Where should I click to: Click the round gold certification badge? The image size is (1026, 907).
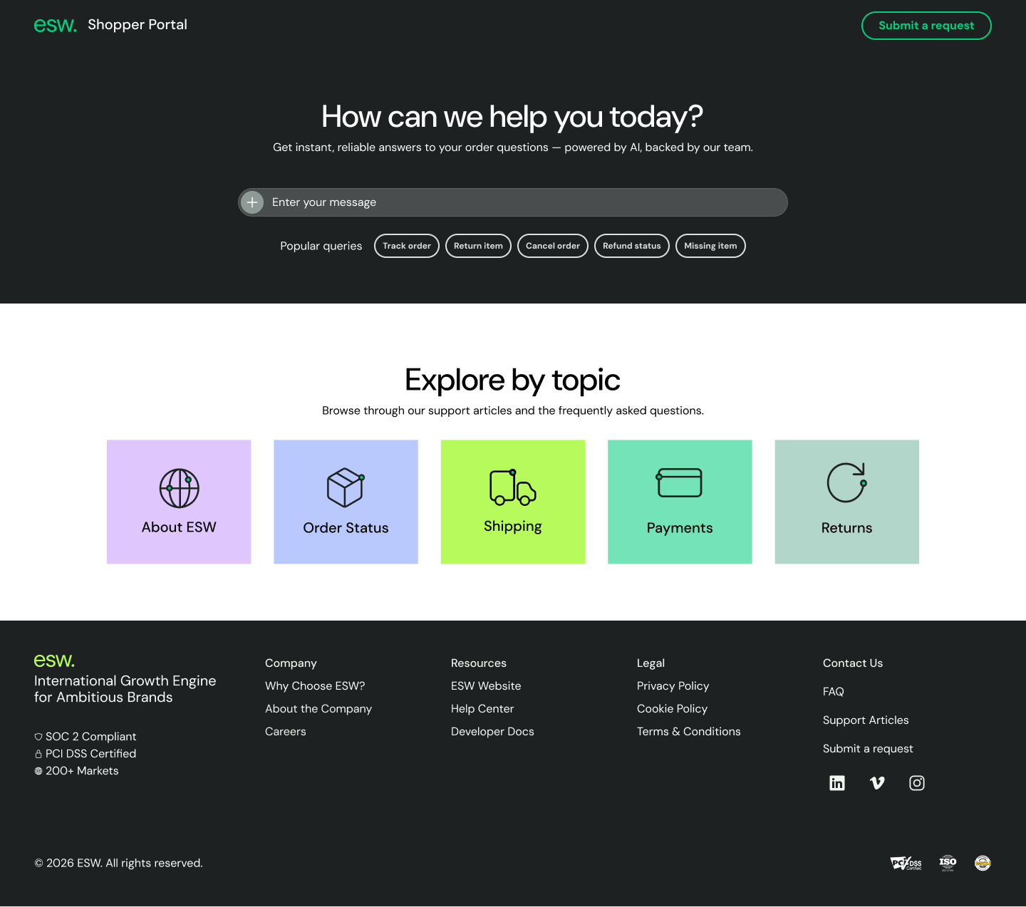click(983, 864)
